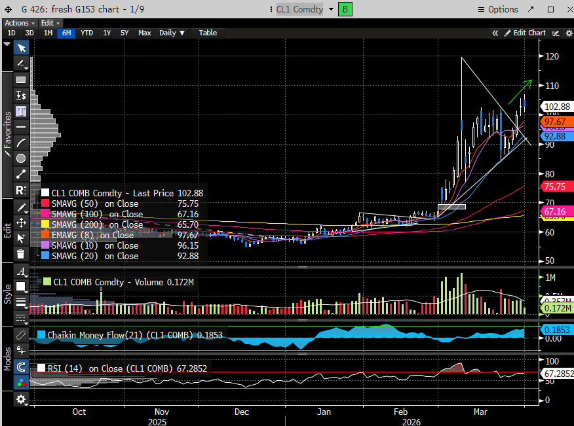Image resolution: width=574 pixels, height=426 pixels.
Task: Open the Edit dropdown menu
Action: click(x=50, y=23)
